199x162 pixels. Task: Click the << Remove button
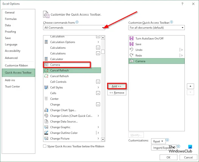pos(117,93)
